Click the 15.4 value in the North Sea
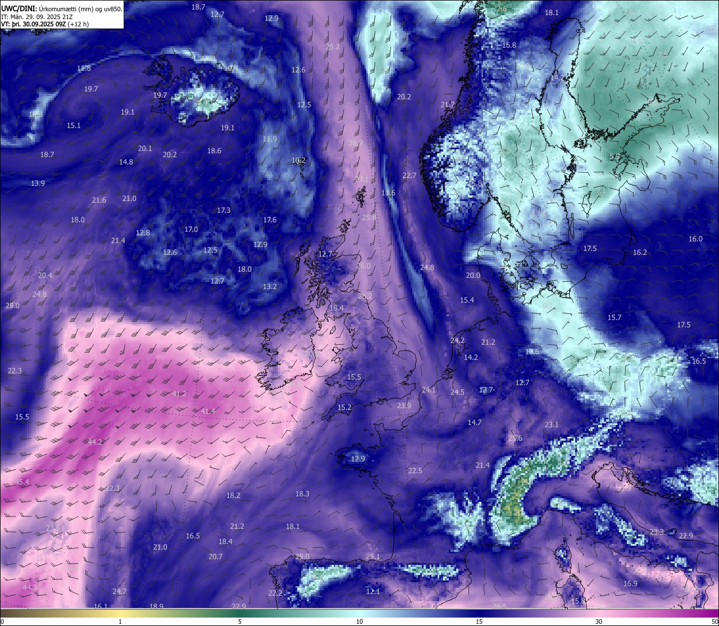Image resolution: width=719 pixels, height=626 pixels. click(467, 300)
